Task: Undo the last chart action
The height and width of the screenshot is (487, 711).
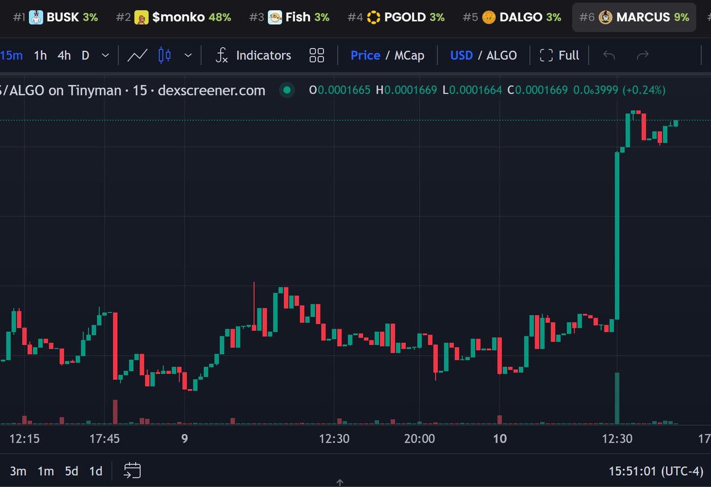Action: point(609,56)
